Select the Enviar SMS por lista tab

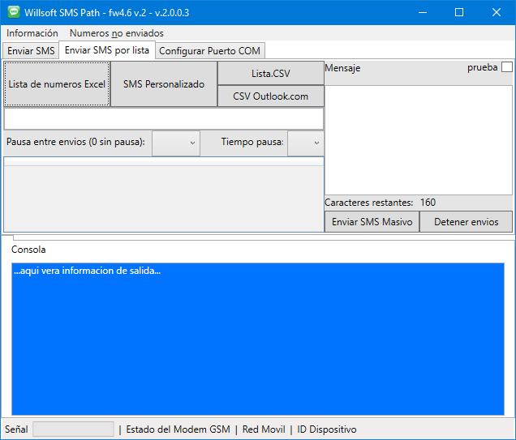coord(107,50)
